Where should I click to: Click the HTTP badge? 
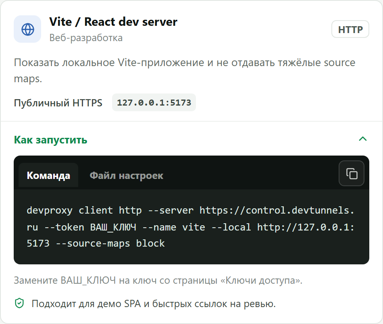(350, 29)
